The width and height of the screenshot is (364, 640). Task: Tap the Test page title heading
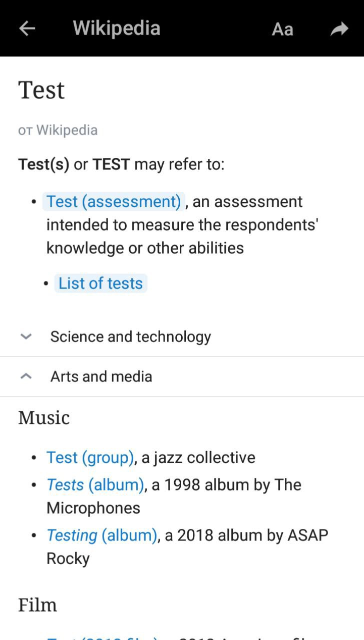[x=42, y=90]
